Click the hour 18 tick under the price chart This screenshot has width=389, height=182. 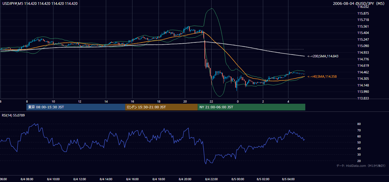coord(159,101)
